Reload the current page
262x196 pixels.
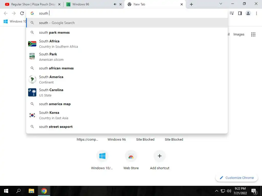pos(22,13)
